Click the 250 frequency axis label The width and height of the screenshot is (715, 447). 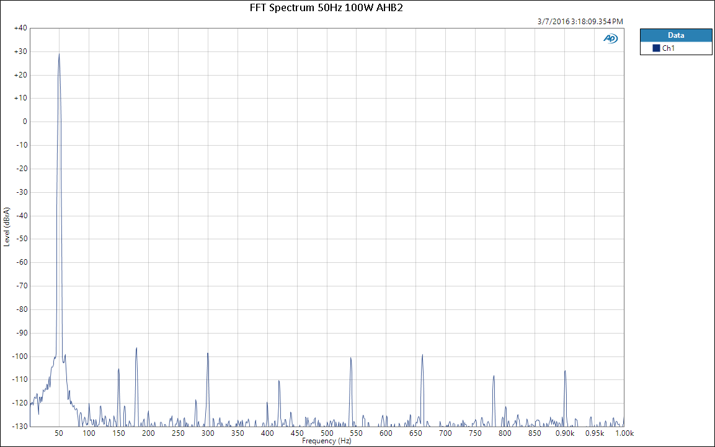pos(178,433)
